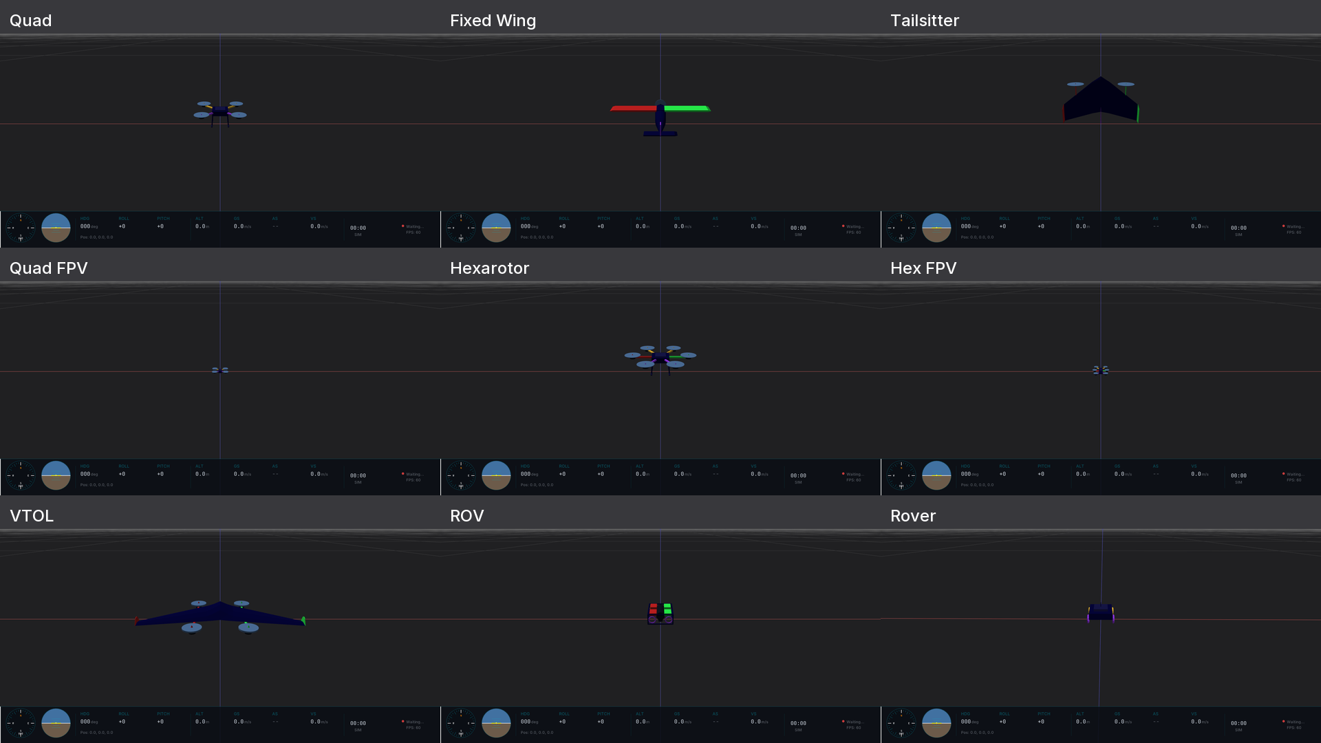Click the red Waiting status in Quad panel

[x=413, y=226]
